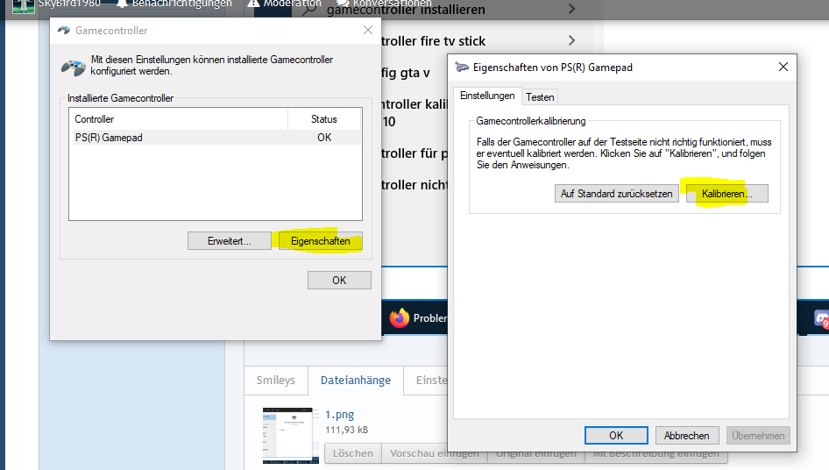Image resolution: width=829 pixels, height=470 pixels.
Task: Select the 'troller fire tv stick' search suggestion
Action: [433, 40]
